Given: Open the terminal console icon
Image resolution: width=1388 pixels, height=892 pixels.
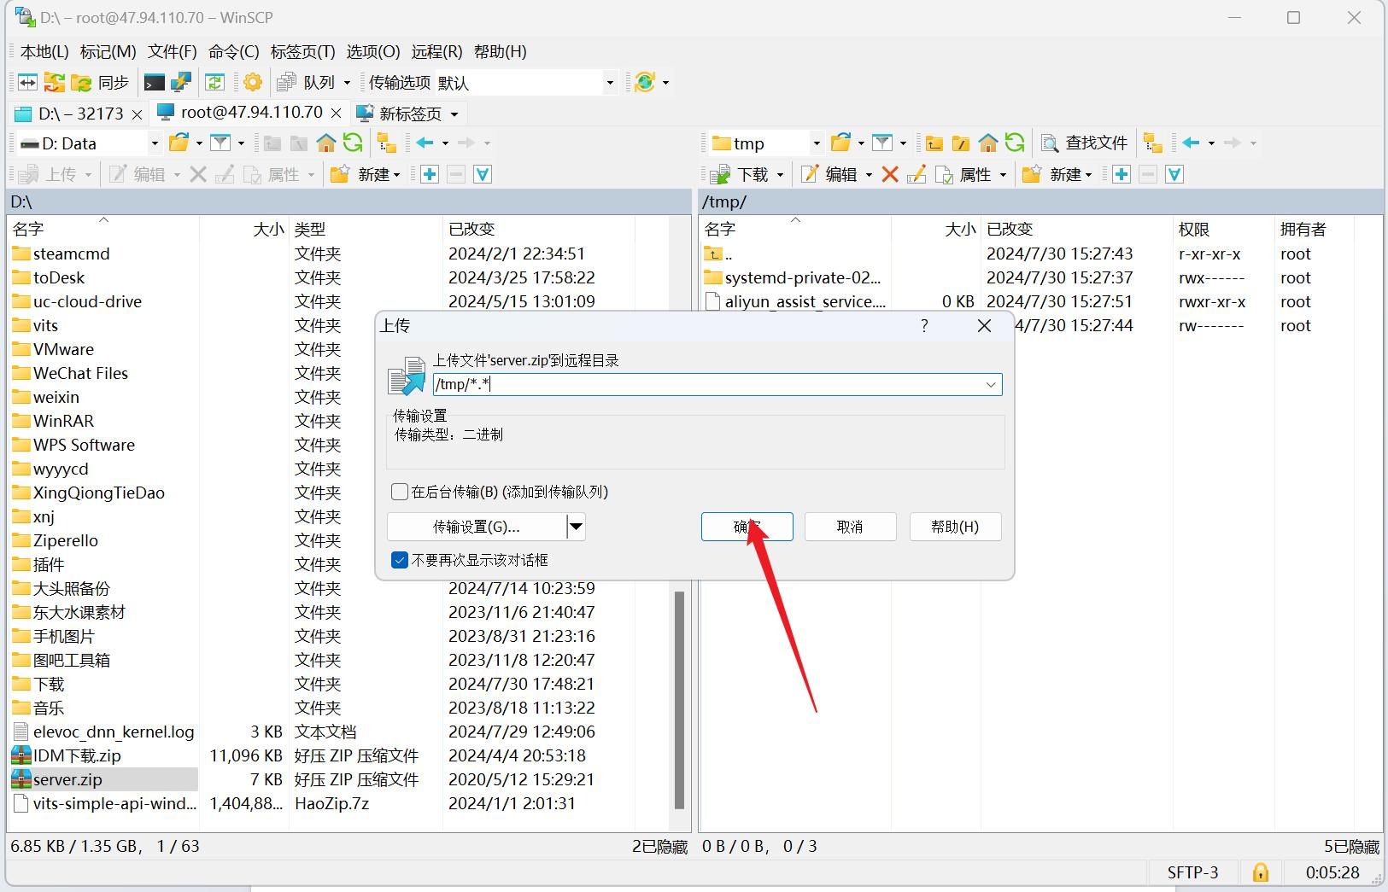Looking at the screenshot, I should (154, 83).
